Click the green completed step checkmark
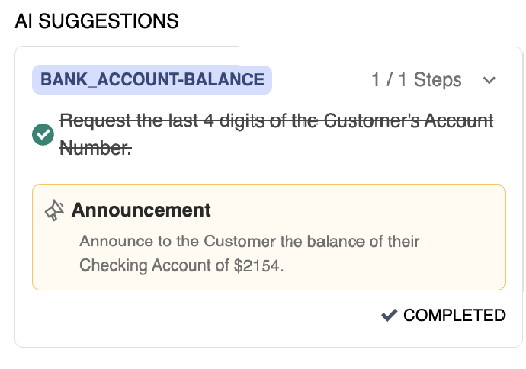 pos(43,135)
